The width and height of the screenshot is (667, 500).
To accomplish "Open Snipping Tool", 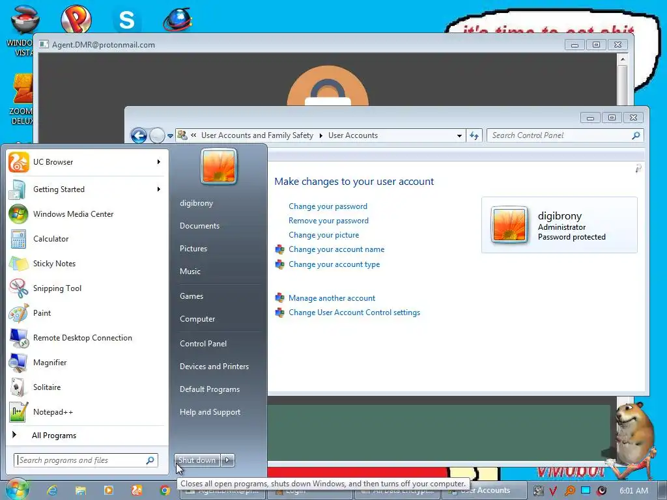I will coord(87,288).
